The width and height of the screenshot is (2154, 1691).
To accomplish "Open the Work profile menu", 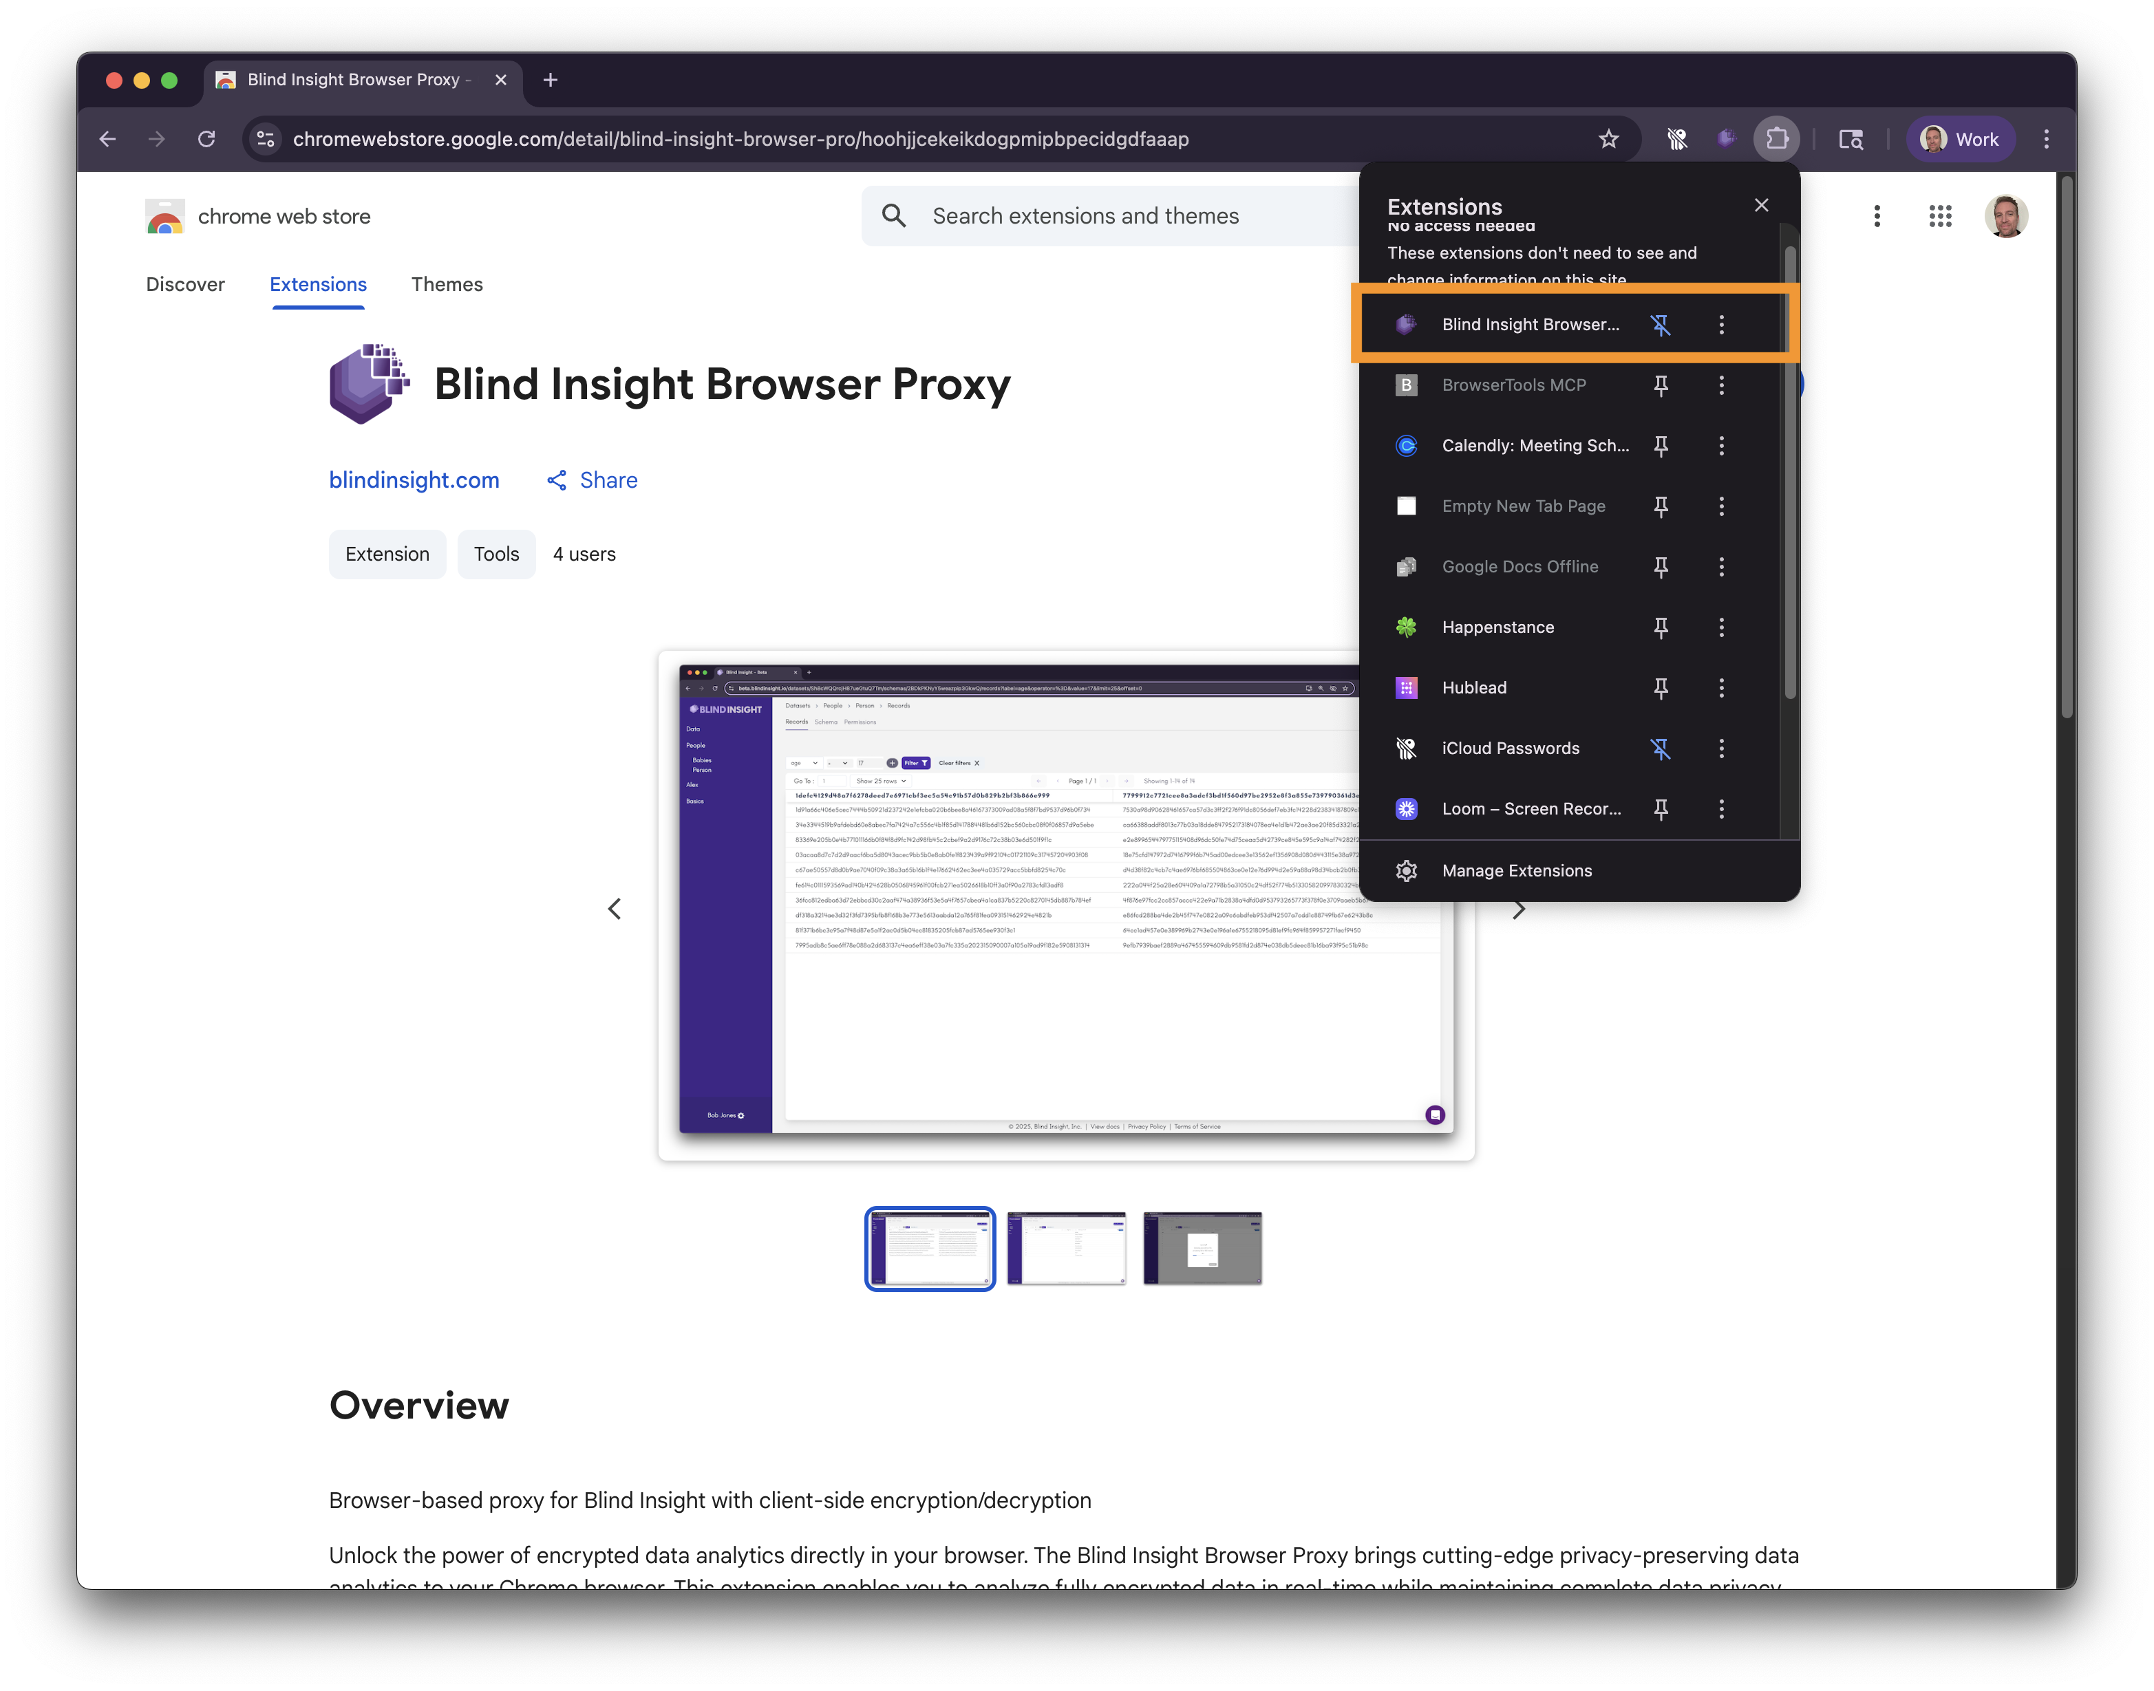I will (1960, 140).
